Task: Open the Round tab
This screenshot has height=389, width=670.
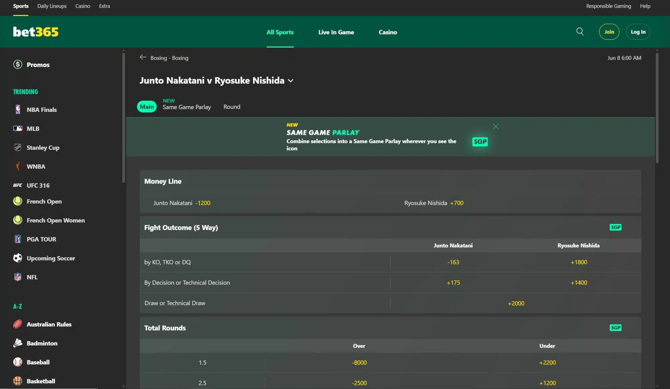Action: [232, 107]
